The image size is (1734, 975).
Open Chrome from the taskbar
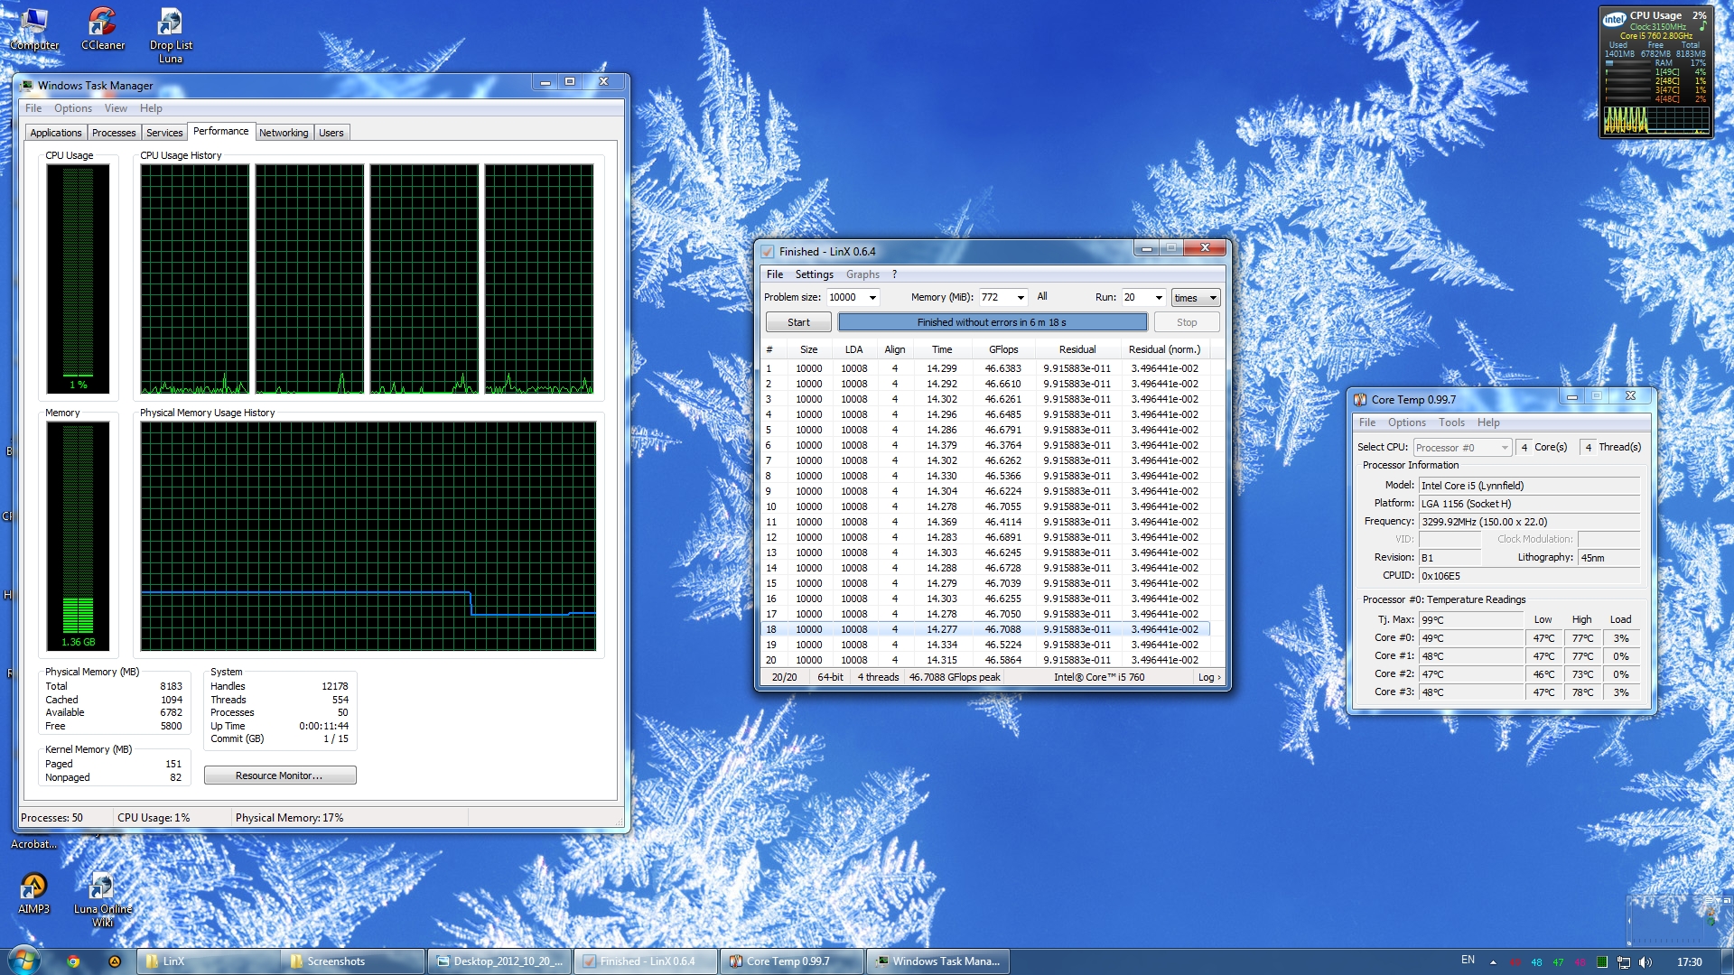[x=73, y=961]
